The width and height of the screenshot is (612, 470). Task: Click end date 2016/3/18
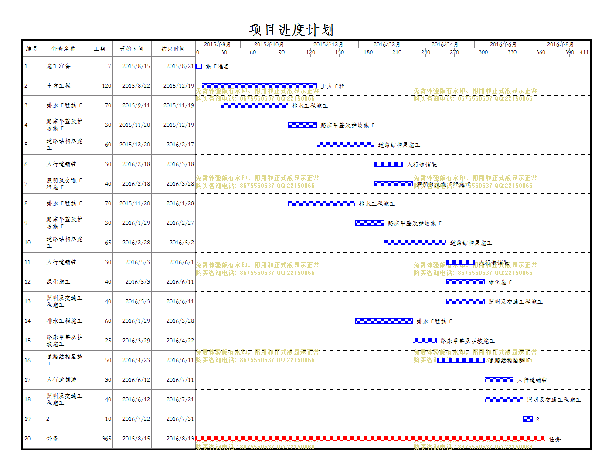pos(180,164)
